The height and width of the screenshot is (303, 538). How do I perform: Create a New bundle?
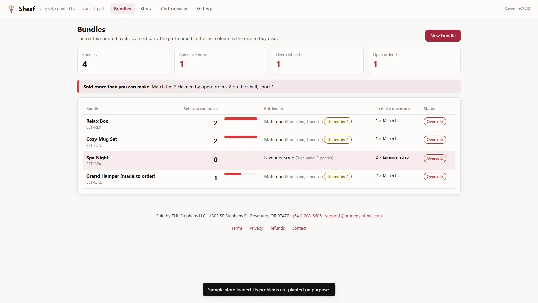pos(443,36)
